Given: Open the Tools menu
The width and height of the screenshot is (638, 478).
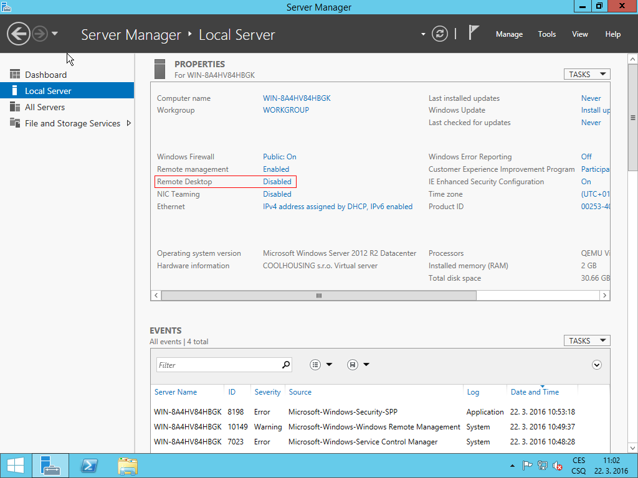Looking at the screenshot, I should (x=547, y=34).
